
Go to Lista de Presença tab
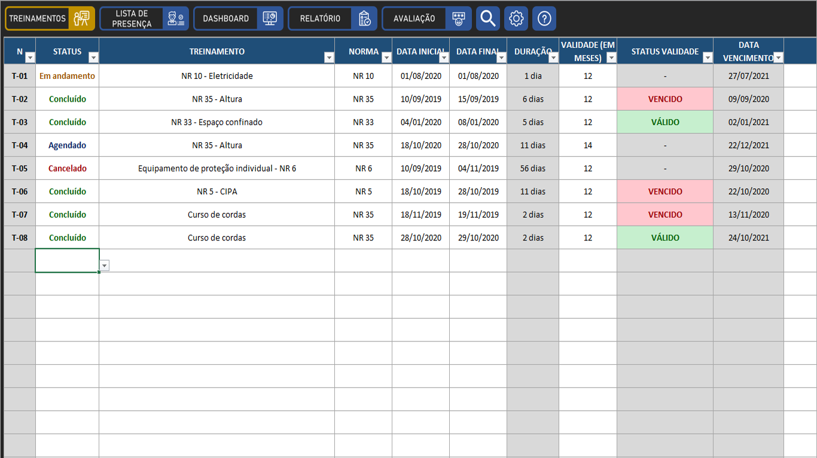point(144,19)
